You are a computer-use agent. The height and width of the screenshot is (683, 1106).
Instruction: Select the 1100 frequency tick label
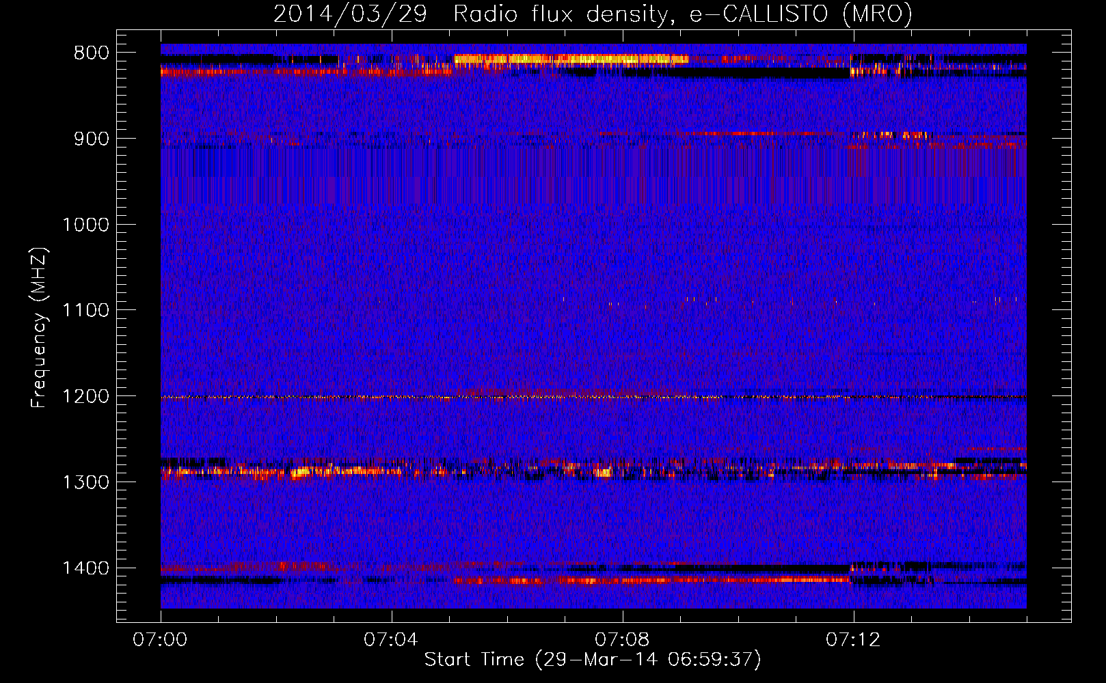tap(85, 311)
